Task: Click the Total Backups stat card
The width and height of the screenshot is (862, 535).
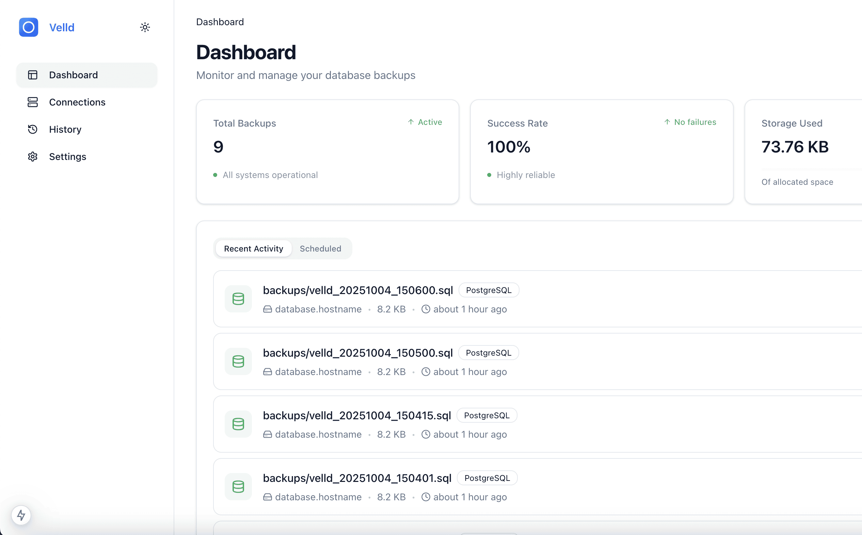Action: pyautogui.click(x=327, y=152)
